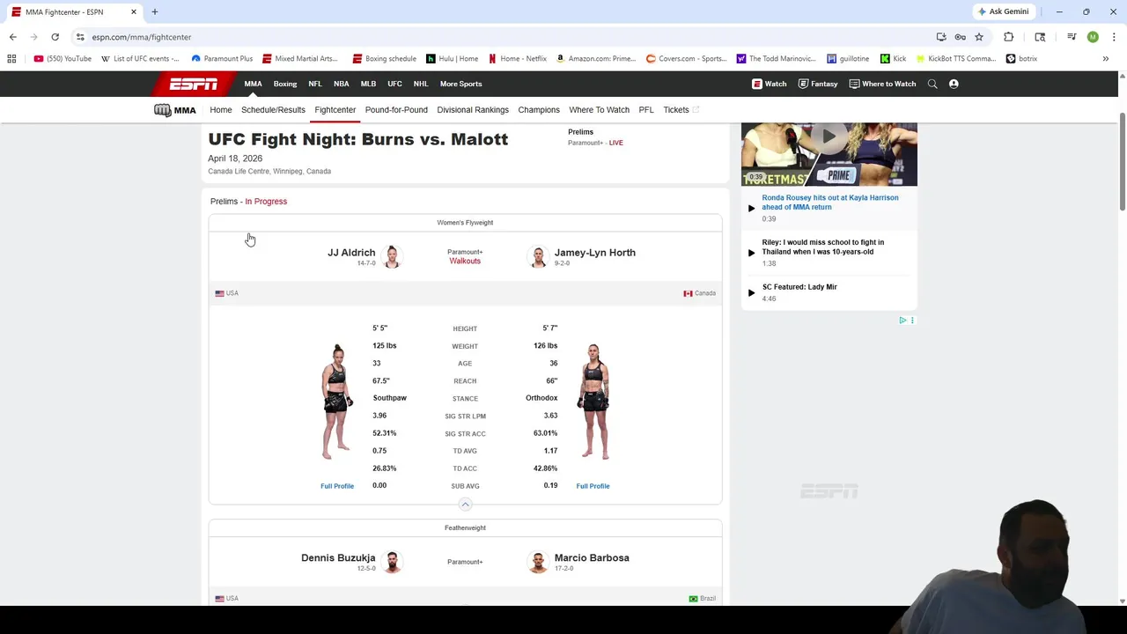Play the Ronda Rousey video clip

point(751,208)
